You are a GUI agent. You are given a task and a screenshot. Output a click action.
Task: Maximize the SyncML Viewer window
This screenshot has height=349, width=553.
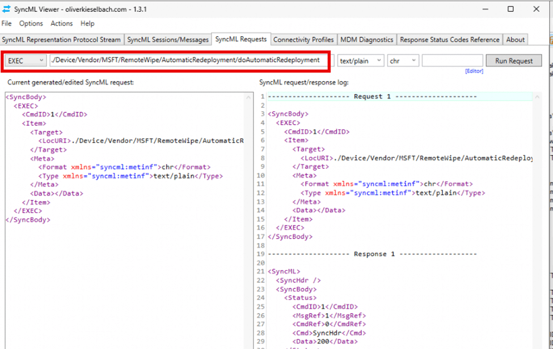(510, 9)
